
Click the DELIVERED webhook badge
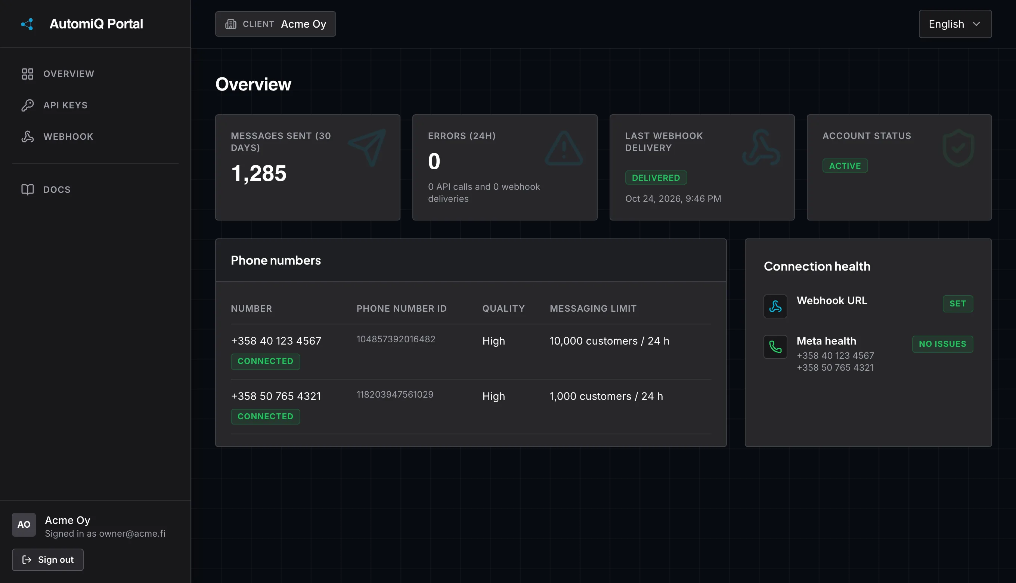click(656, 178)
